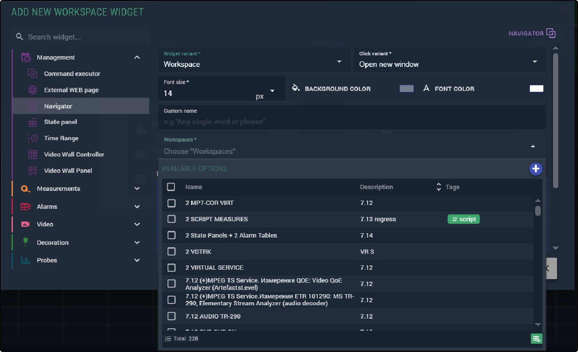Click the External WEB page globe icon

(x=33, y=90)
